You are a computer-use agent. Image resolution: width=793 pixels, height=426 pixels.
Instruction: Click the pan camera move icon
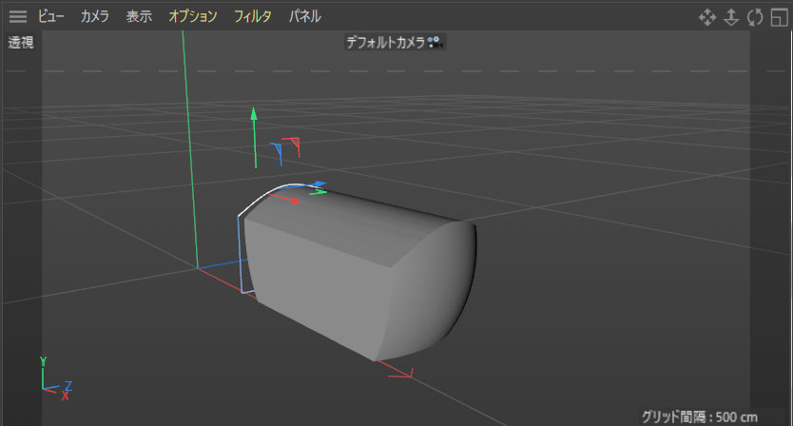(706, 17)
